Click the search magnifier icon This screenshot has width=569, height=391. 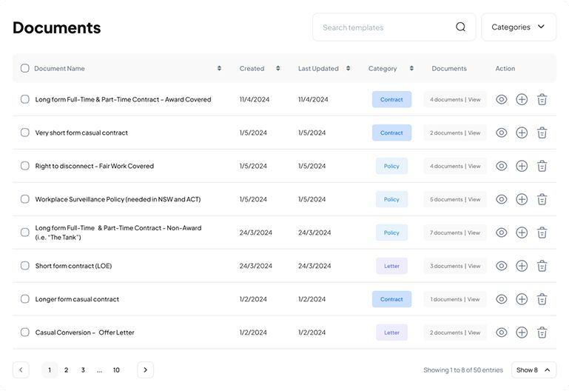[x=460, y=27]
